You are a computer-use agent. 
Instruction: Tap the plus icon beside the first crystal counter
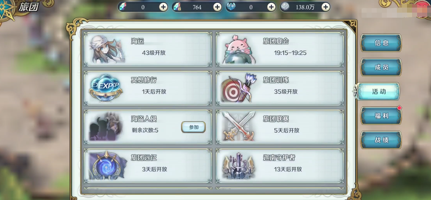163,7
